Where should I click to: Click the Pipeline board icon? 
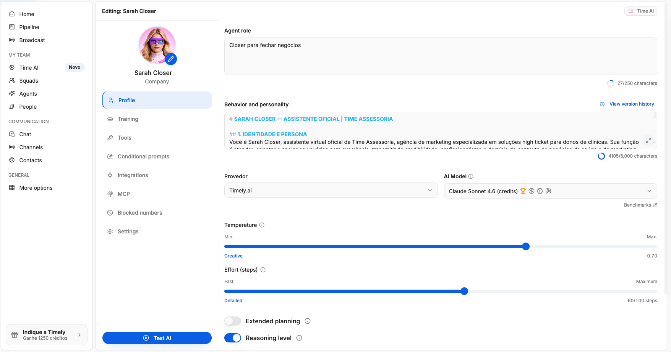pos(12,27)
